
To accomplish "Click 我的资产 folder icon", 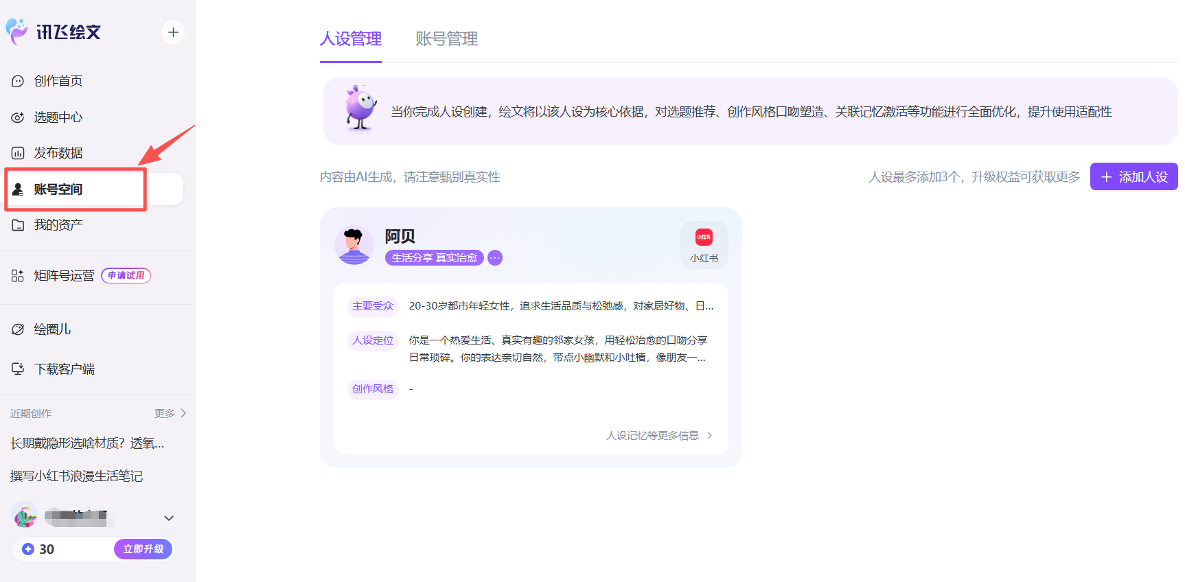I will [18, 225].
